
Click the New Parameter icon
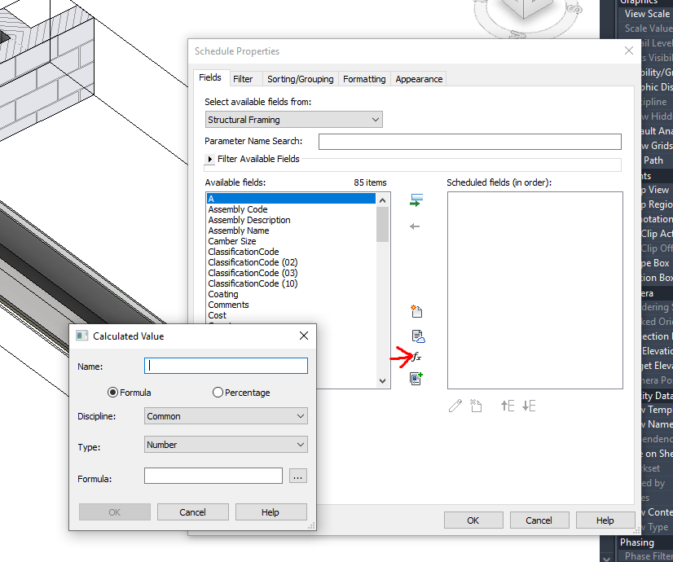point(416,311)
